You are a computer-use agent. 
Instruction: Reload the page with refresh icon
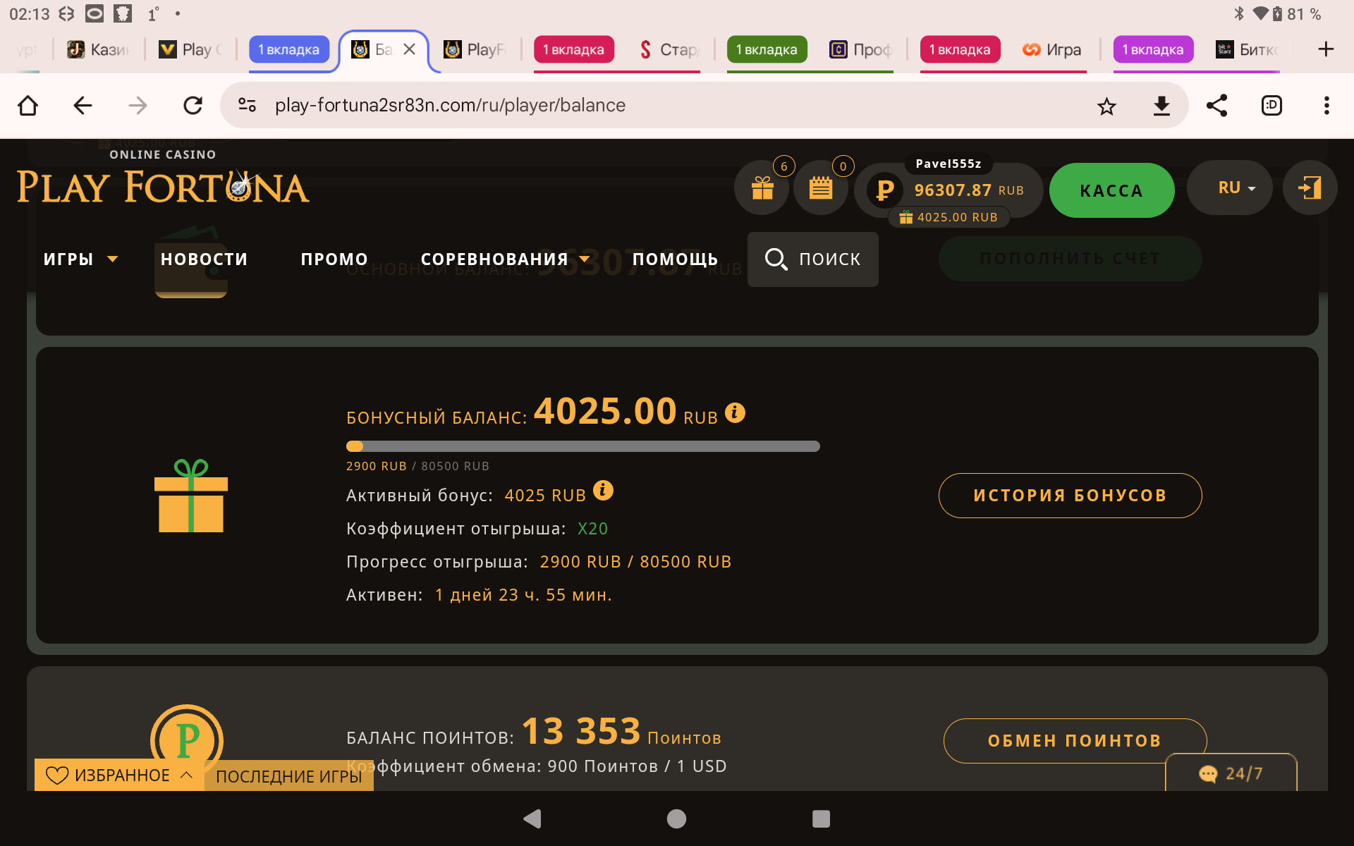[193, 106]
